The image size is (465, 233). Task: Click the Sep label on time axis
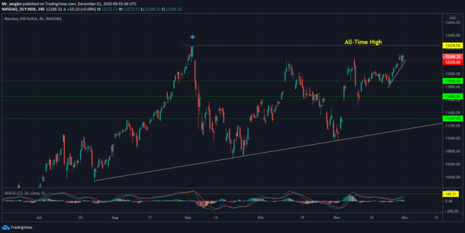188,217
